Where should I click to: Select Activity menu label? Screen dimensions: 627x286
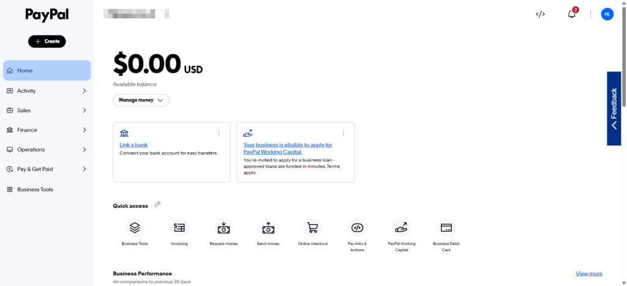pyautogui.click(x=26, y=91)
